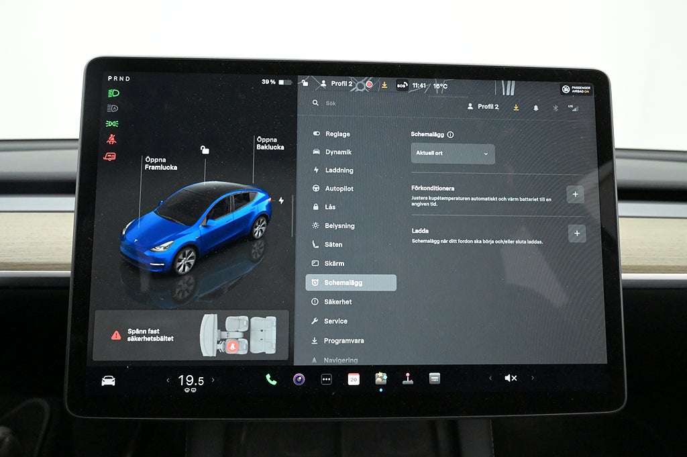
Task: Select Autopilot in settings menu
Action: 339,189
